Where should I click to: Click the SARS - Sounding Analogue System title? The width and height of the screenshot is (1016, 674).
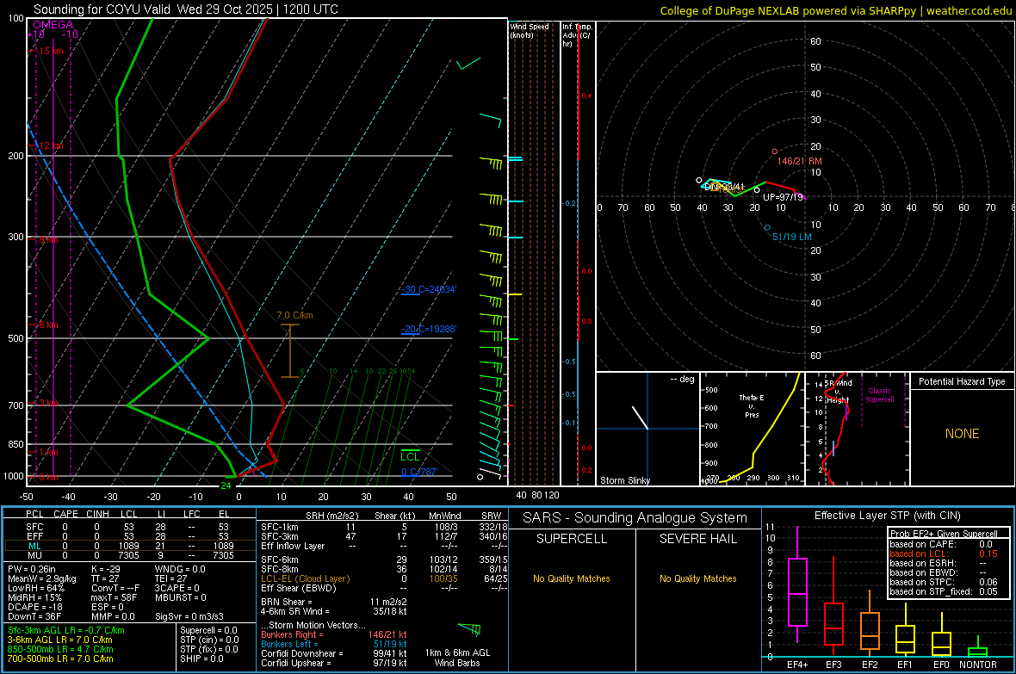(635, 518)
